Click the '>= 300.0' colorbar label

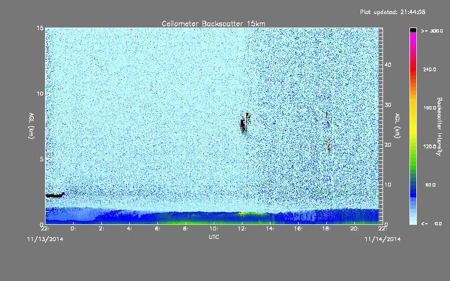(x=432, y=31)
